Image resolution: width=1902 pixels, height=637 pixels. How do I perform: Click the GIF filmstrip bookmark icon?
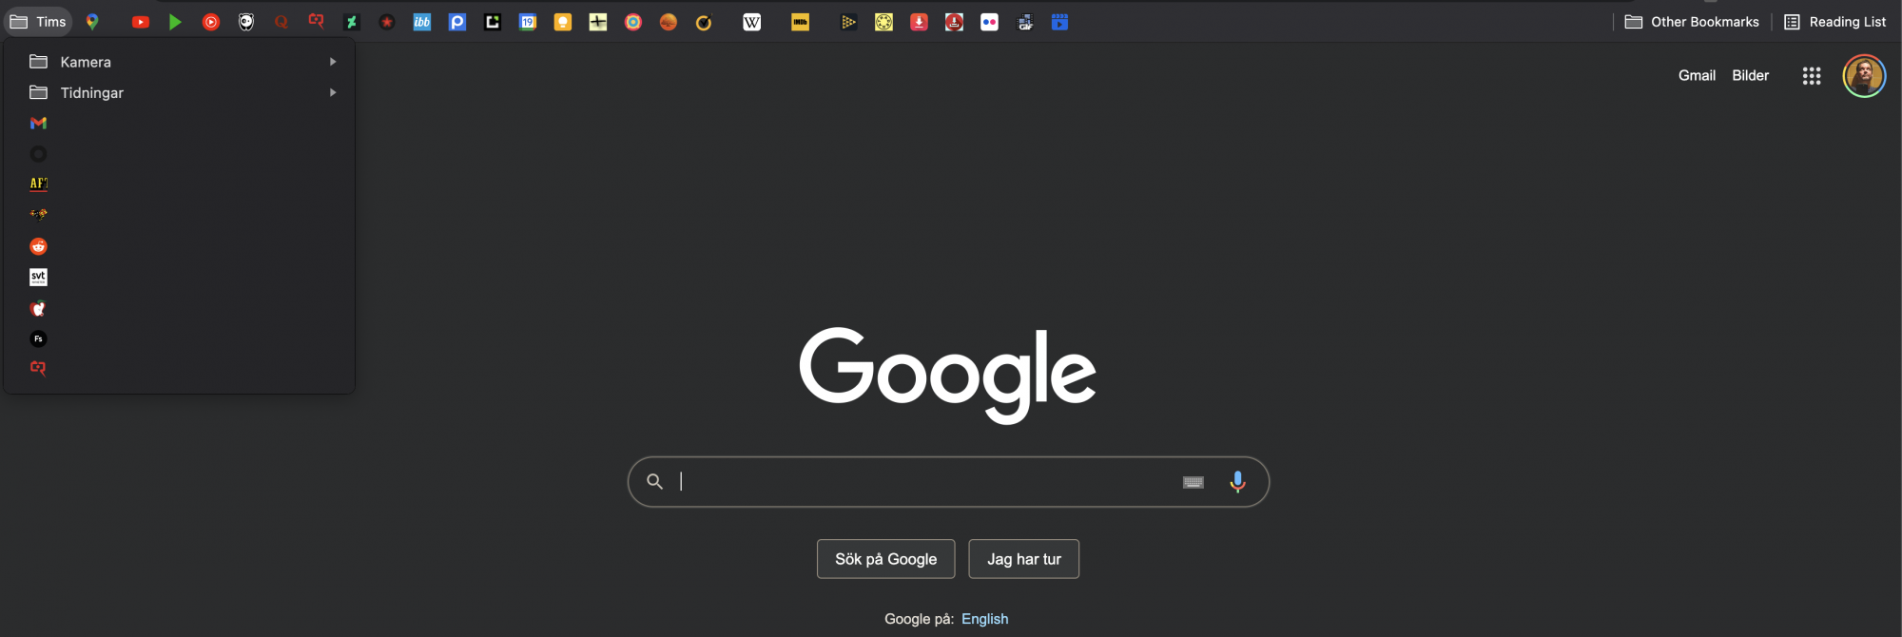click(x=1025, y=22)
